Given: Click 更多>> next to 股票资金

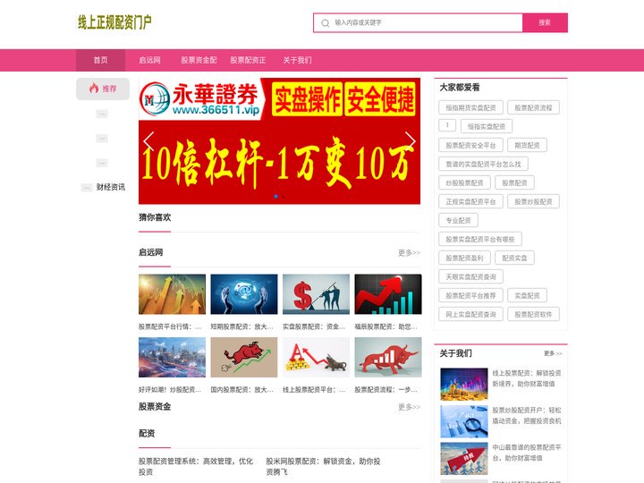Looking at the screenshot, I should click(x=409, y=407).
